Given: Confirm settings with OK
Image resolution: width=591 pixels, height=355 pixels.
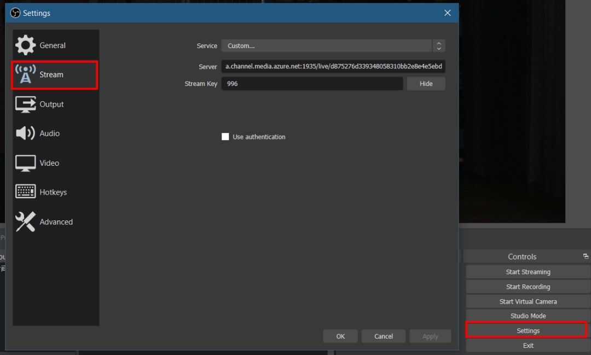Looking at the screenshot, I should (340, 336).
